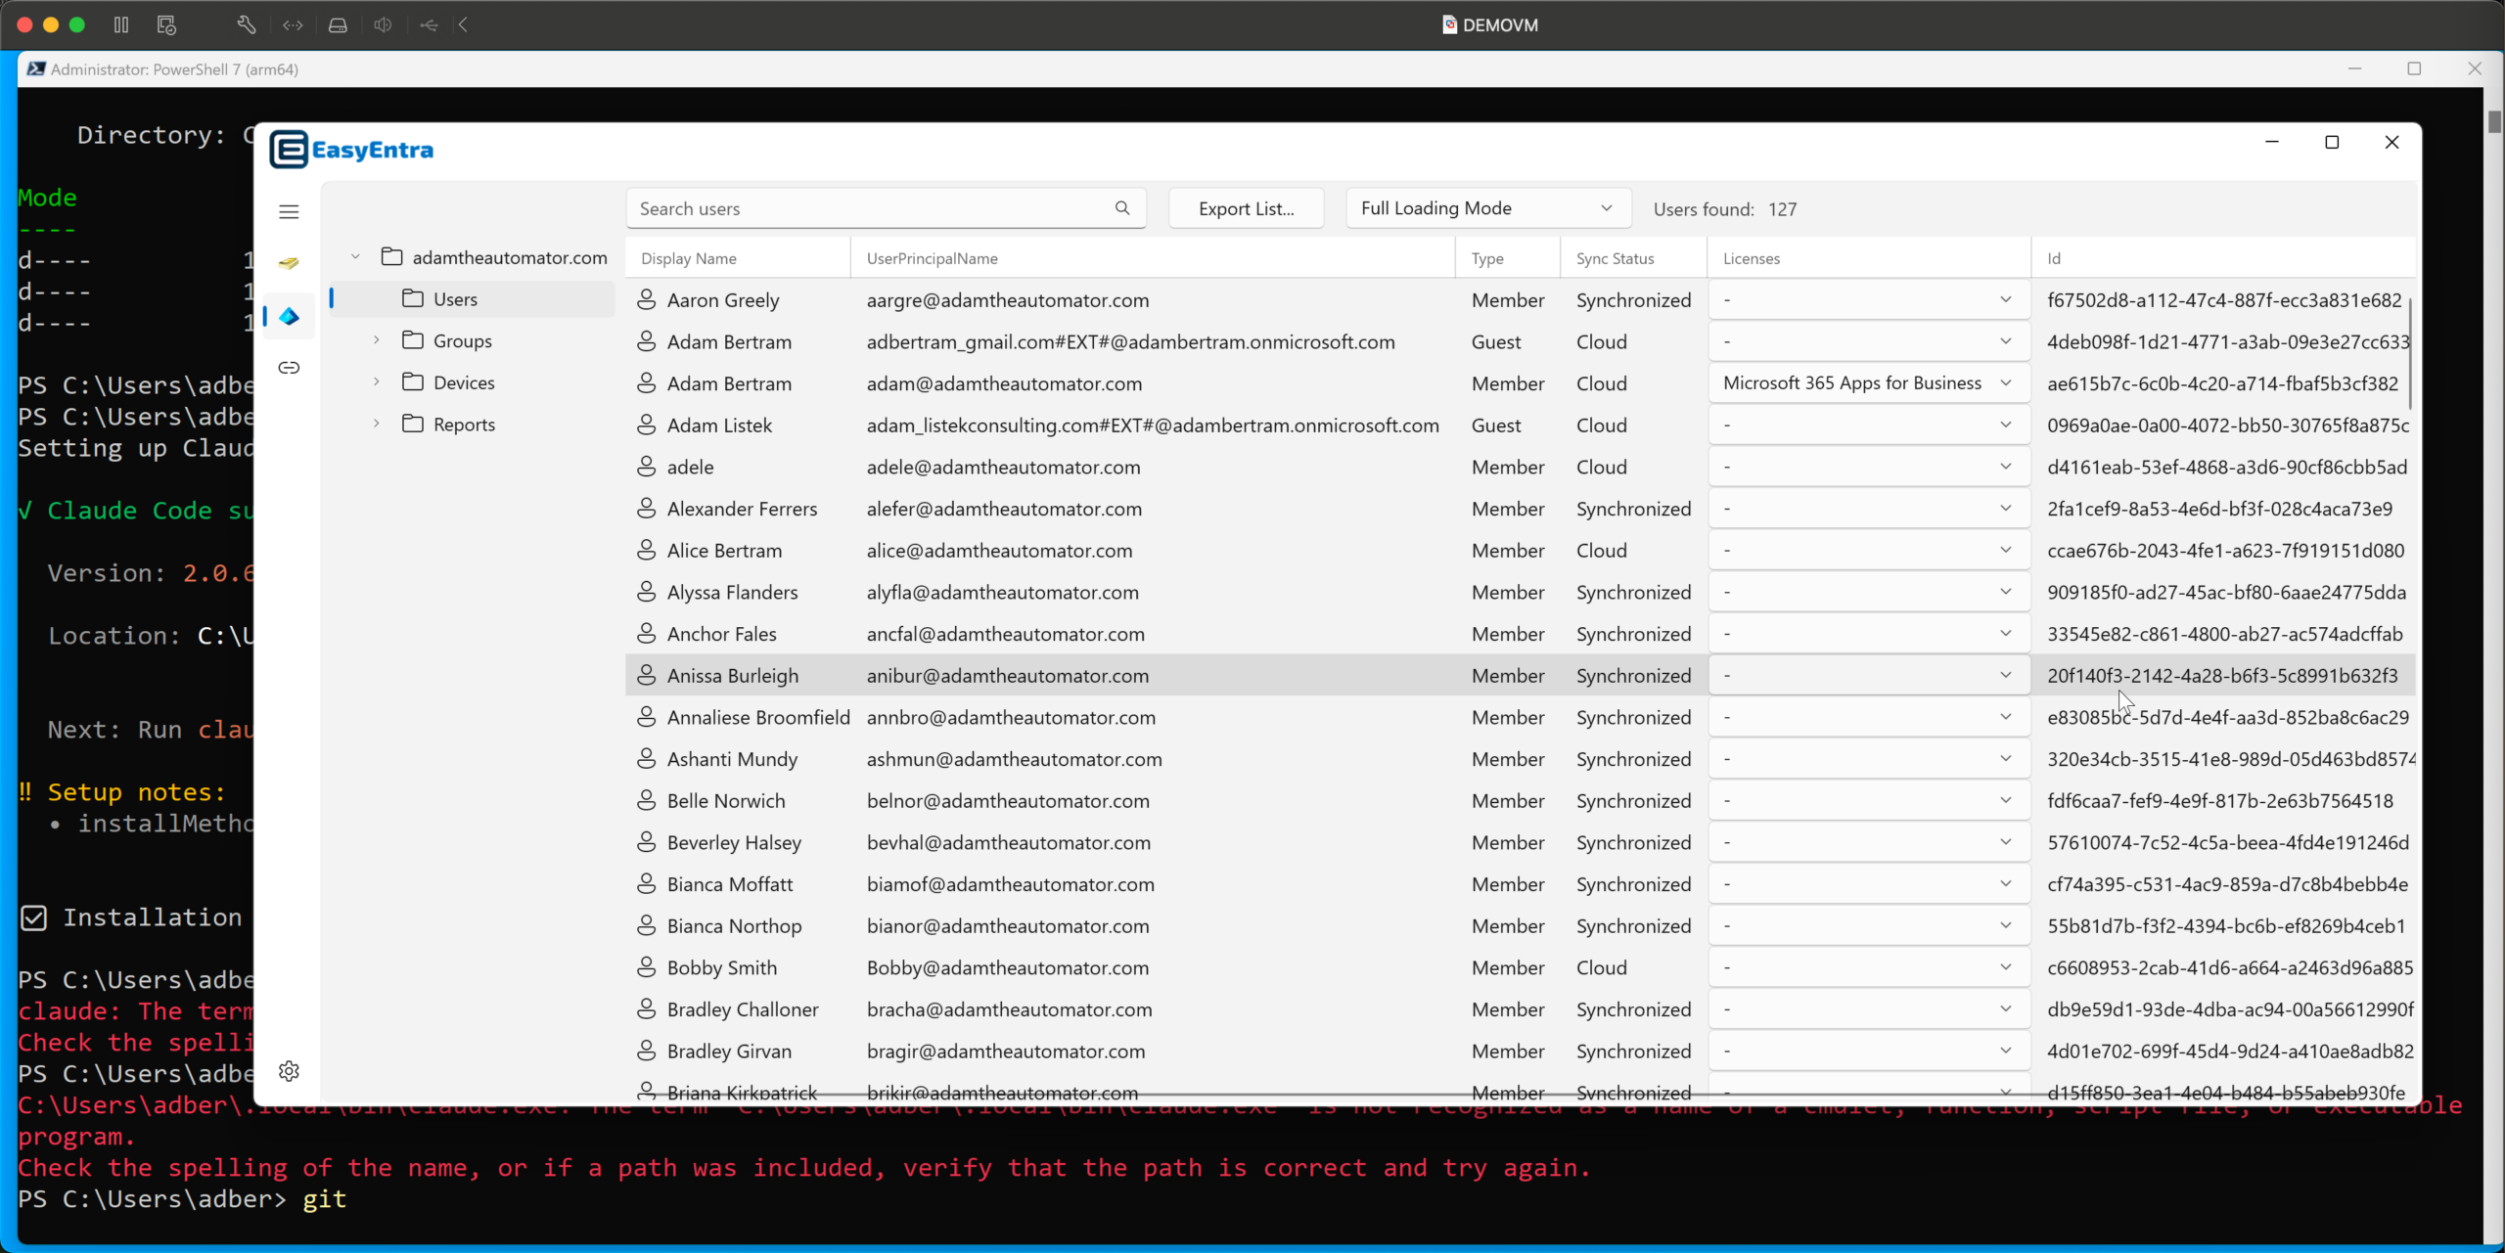Open the USB devices toolbar icon

(430, 24)
